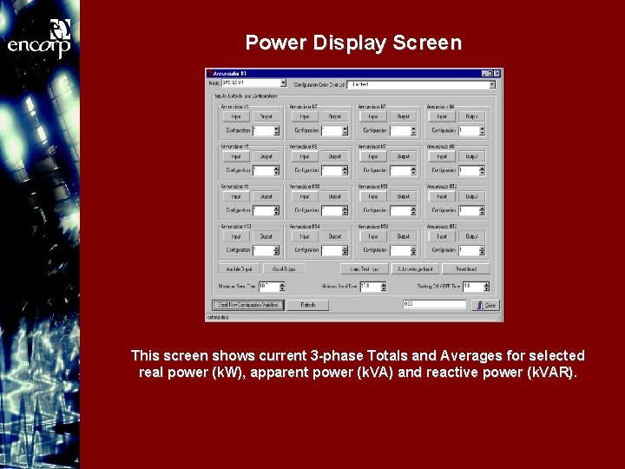Open the Configuration Code Quick List dropdown
The width and height of the screenshot is (625, 469).
point(492,84)
